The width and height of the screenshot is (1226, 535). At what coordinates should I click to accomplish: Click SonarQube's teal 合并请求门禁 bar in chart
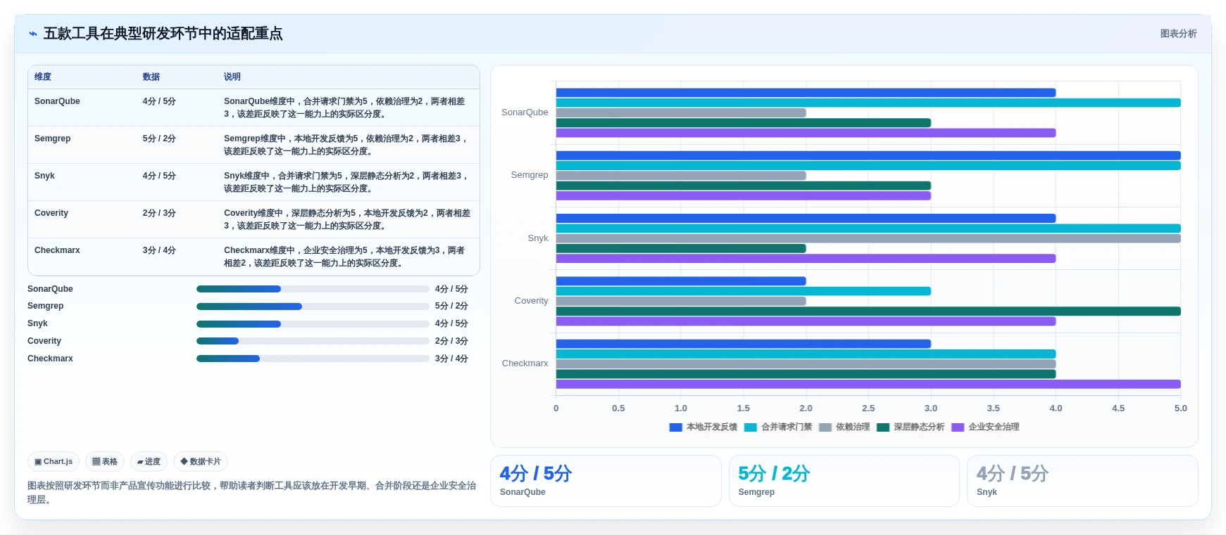868,103
